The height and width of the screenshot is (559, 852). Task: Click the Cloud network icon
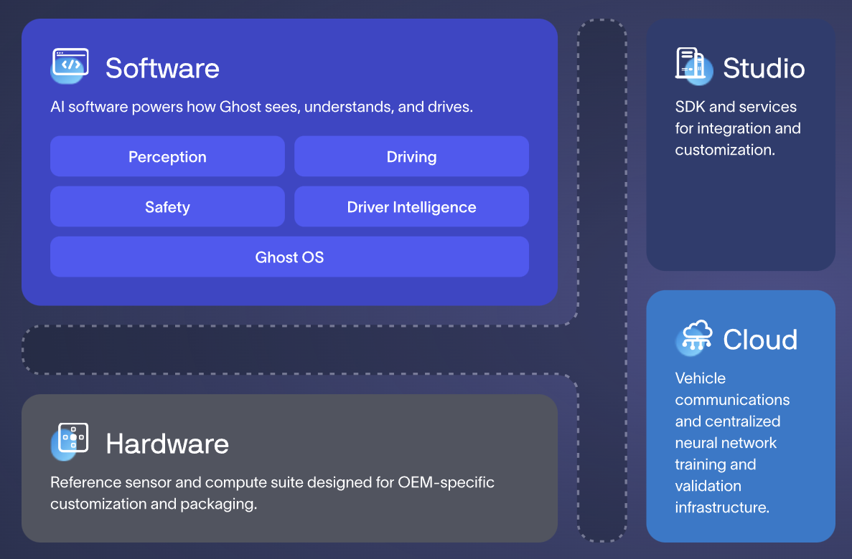coord(694,338)
